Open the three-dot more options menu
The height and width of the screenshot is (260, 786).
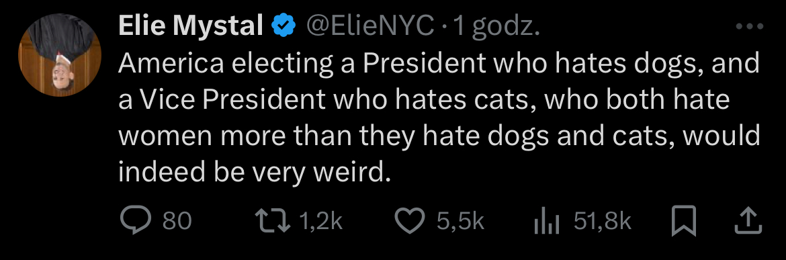click(x=749, y=27)
